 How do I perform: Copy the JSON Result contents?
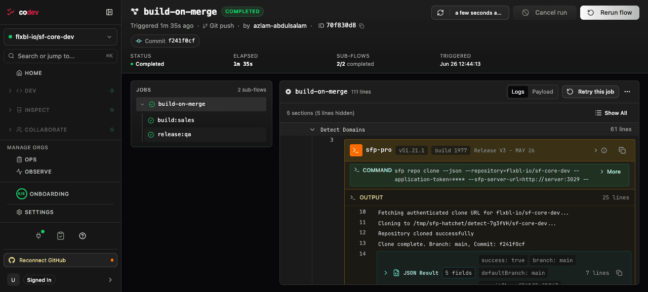(x=619, y=273)
